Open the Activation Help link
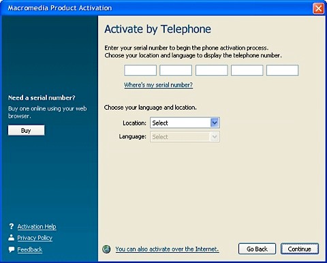 click(x=37, y=226)
